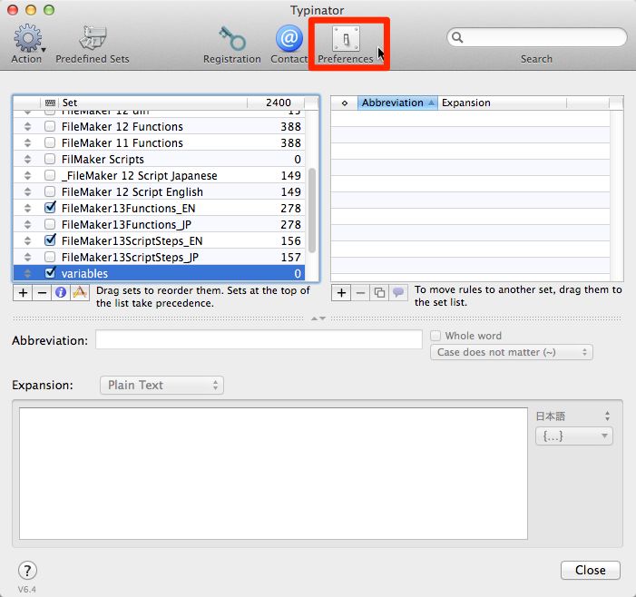This screenshot has height=597, width=636.
Task: Disable FileMaker13Functions_EN set checkbox
Action: tap(50, 208)
